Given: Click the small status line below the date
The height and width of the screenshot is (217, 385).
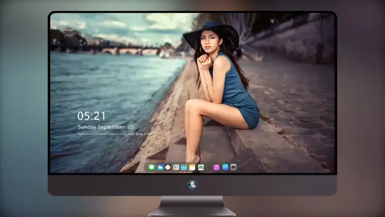Looking at the screenshot, I should (x=115, y=134).
